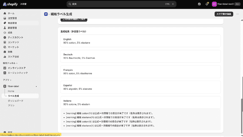
Task: Expand 販売チャネル section chevron
Action: point(17,63)
